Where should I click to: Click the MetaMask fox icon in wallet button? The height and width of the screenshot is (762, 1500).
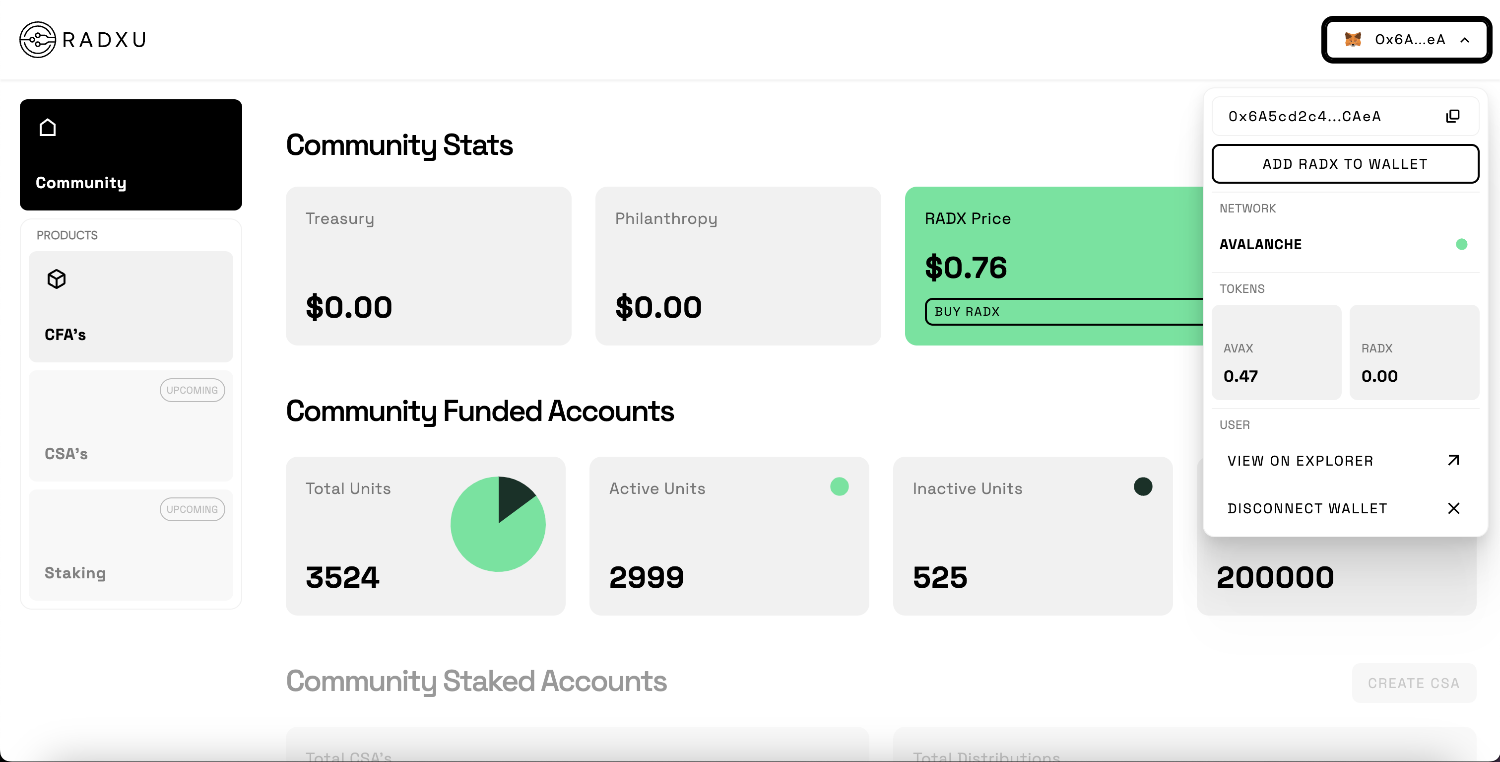click(x=1354, y=40)
